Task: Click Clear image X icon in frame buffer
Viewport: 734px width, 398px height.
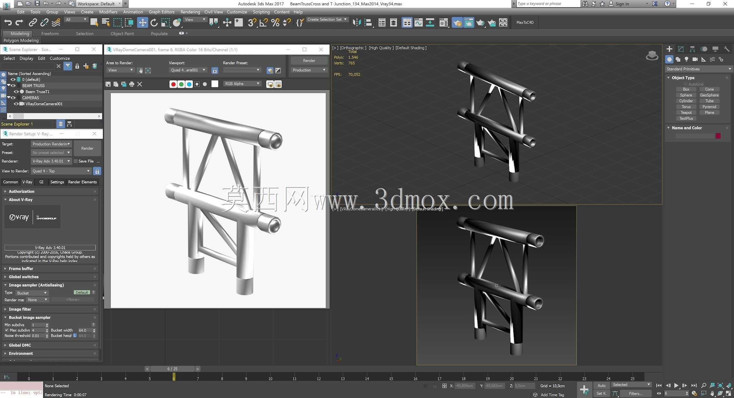Action: pyautogui.click(x=139, y=84)
